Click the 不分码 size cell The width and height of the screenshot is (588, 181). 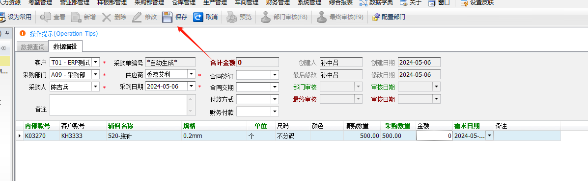point(292,136)
